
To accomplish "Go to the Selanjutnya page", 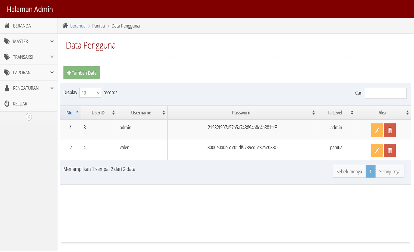I will (390, 172).
